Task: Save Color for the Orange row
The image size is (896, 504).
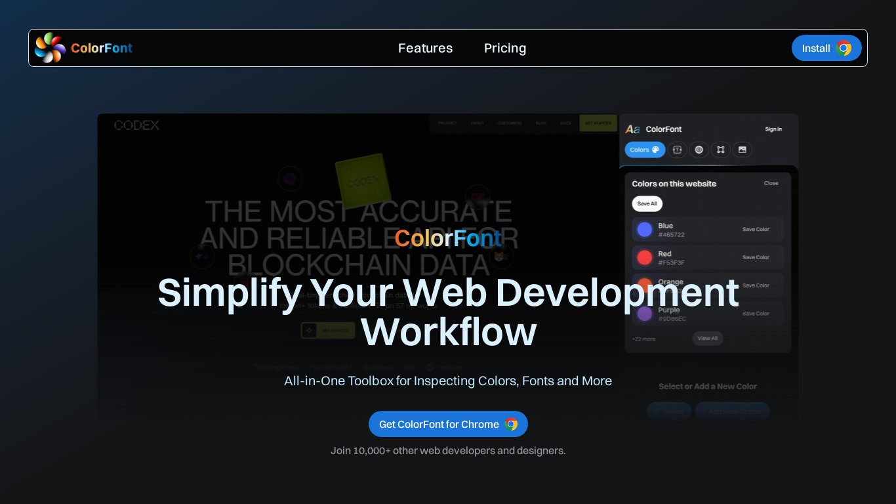Action: pyautogui.click(x=756, y=285)
